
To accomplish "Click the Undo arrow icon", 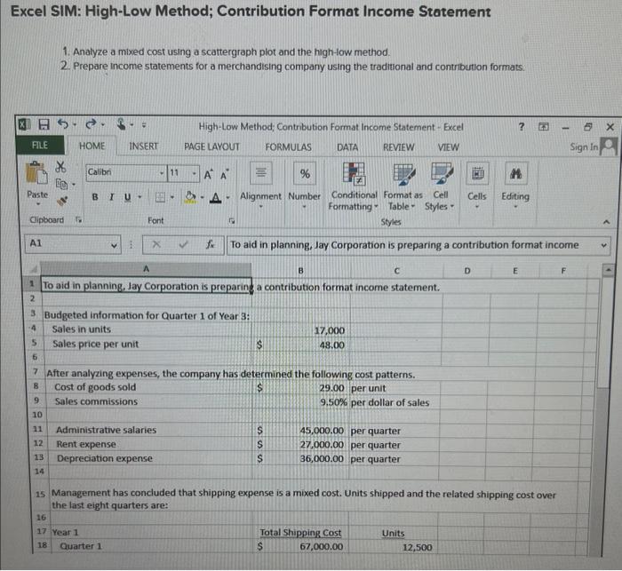I will click(x=63, y=124).
